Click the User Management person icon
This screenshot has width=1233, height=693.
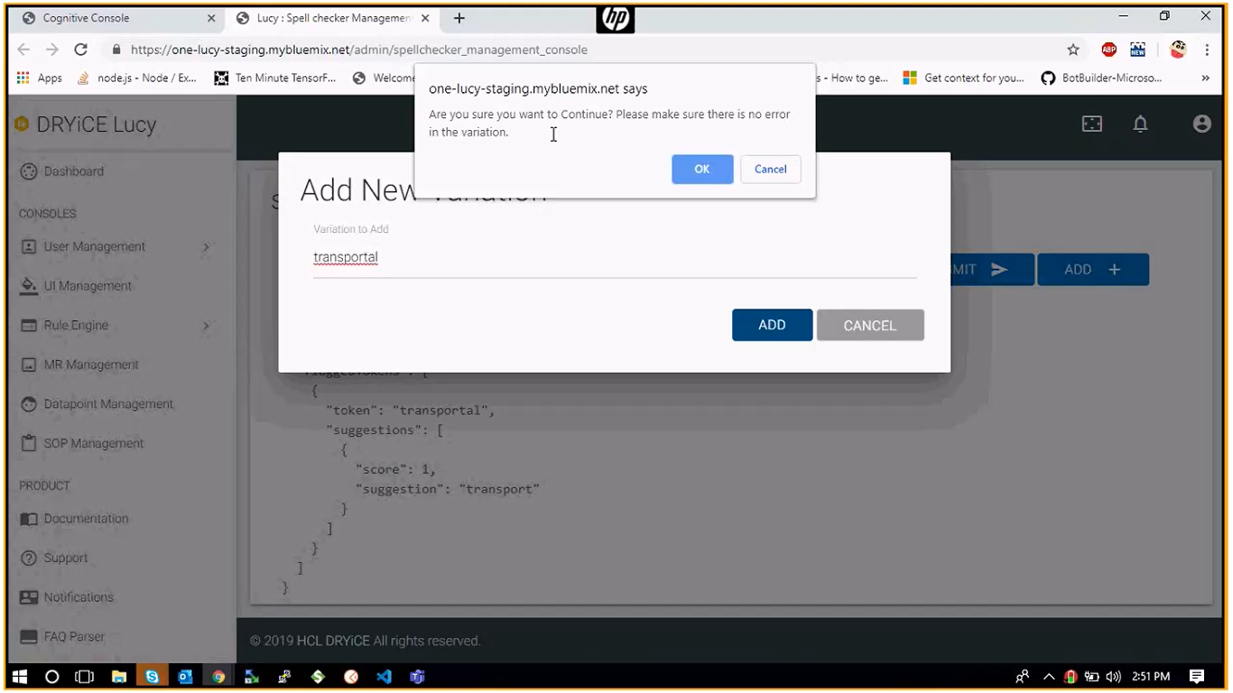tap(29, 246)
